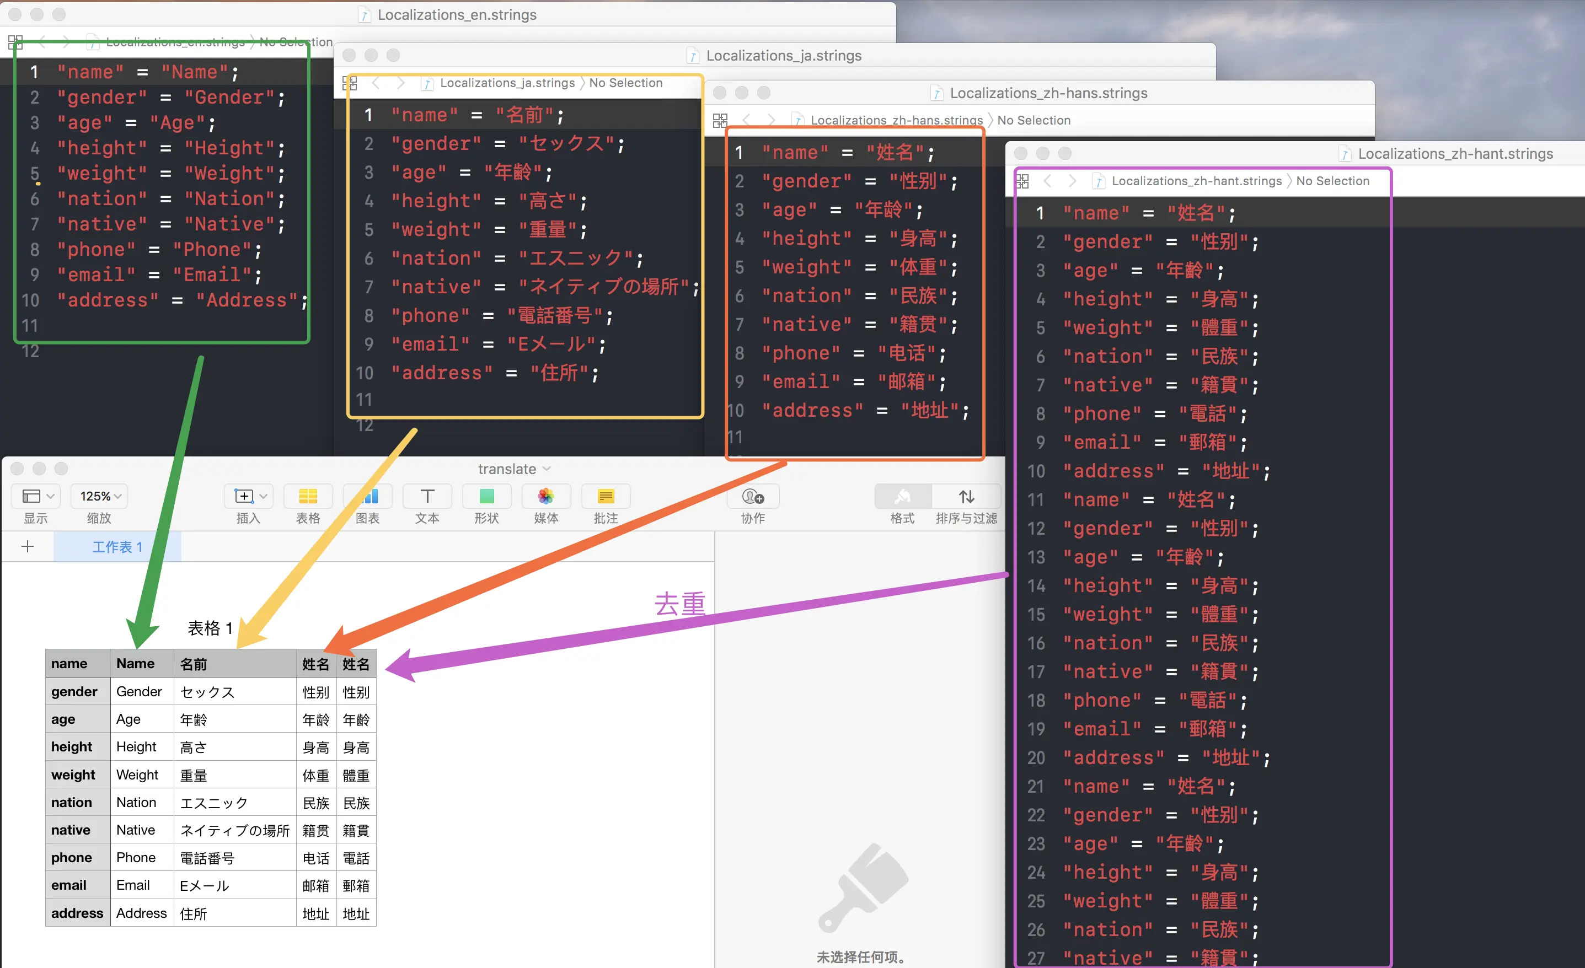This screenshot has height=968, width=1585.
Task: Open the translate document title dropdown
Action: pos(547,469)
